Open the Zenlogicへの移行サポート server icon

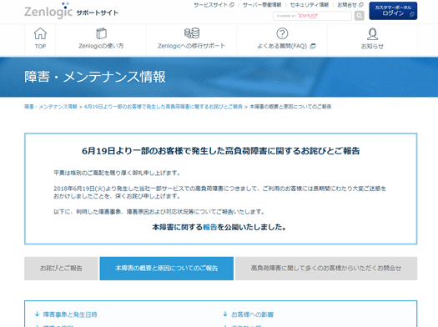coord(192,33)
